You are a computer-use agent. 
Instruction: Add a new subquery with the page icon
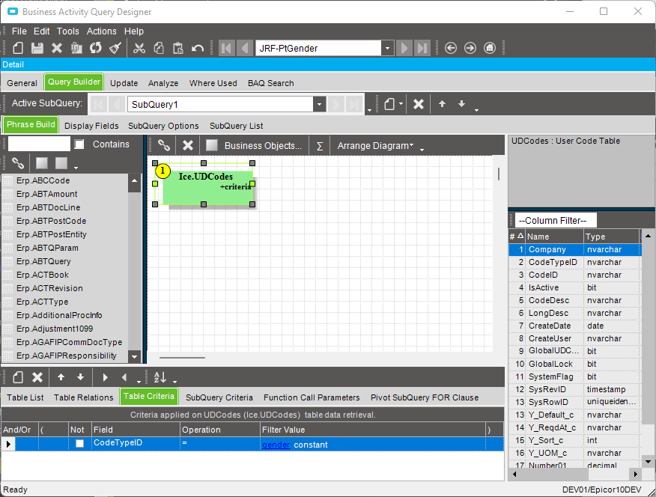(389, 103)
